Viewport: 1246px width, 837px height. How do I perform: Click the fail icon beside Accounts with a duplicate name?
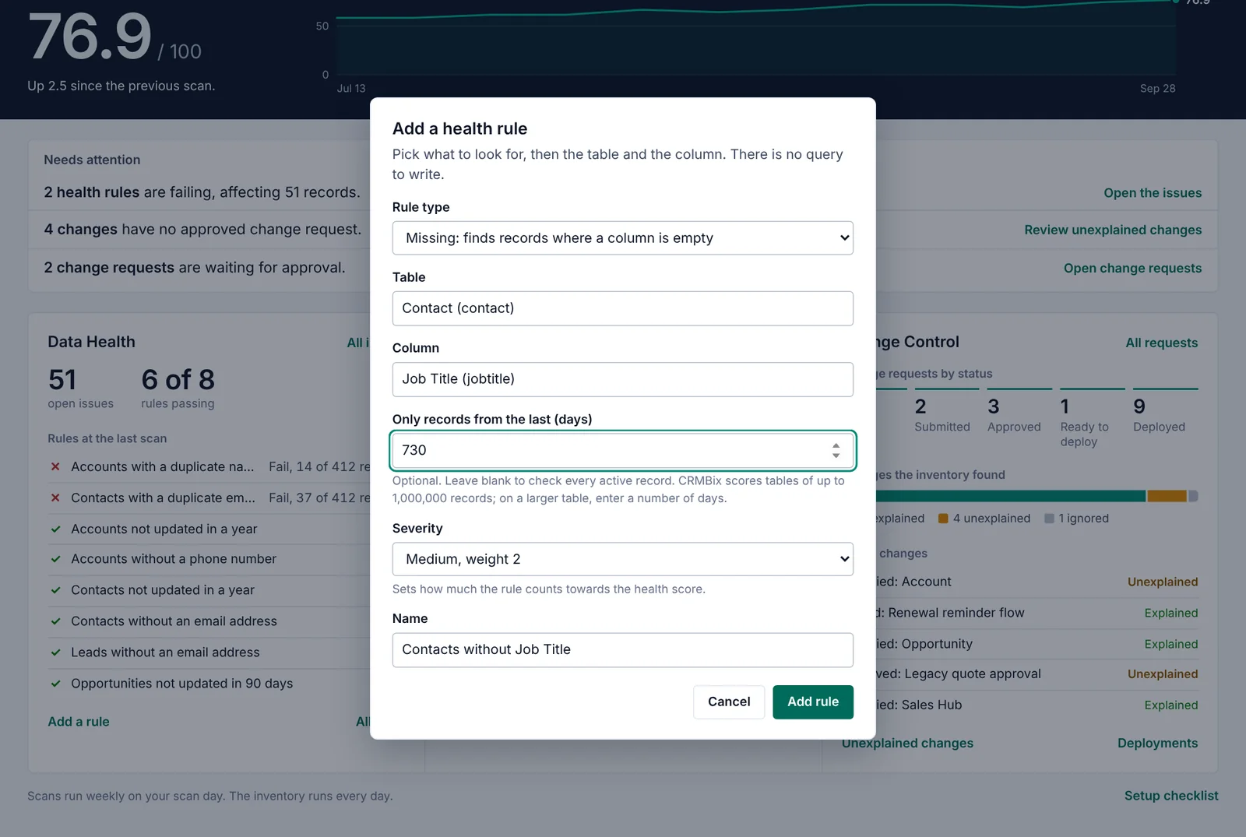(55, 466)
